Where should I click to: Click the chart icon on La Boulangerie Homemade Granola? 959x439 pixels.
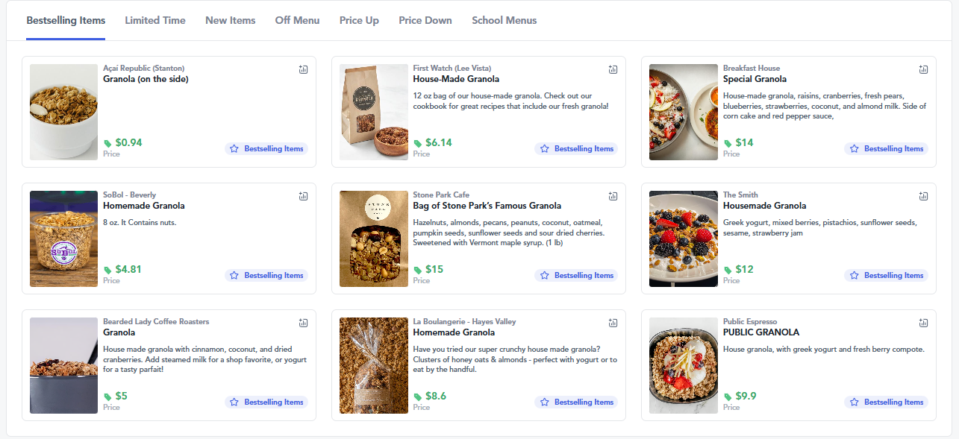[613, 323]
